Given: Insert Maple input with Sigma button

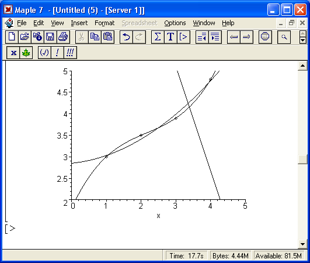Looking at the screenshot, I should 158,37.
